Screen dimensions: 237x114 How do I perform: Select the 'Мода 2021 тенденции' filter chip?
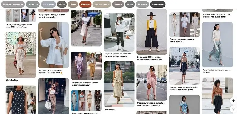point(13,4)
